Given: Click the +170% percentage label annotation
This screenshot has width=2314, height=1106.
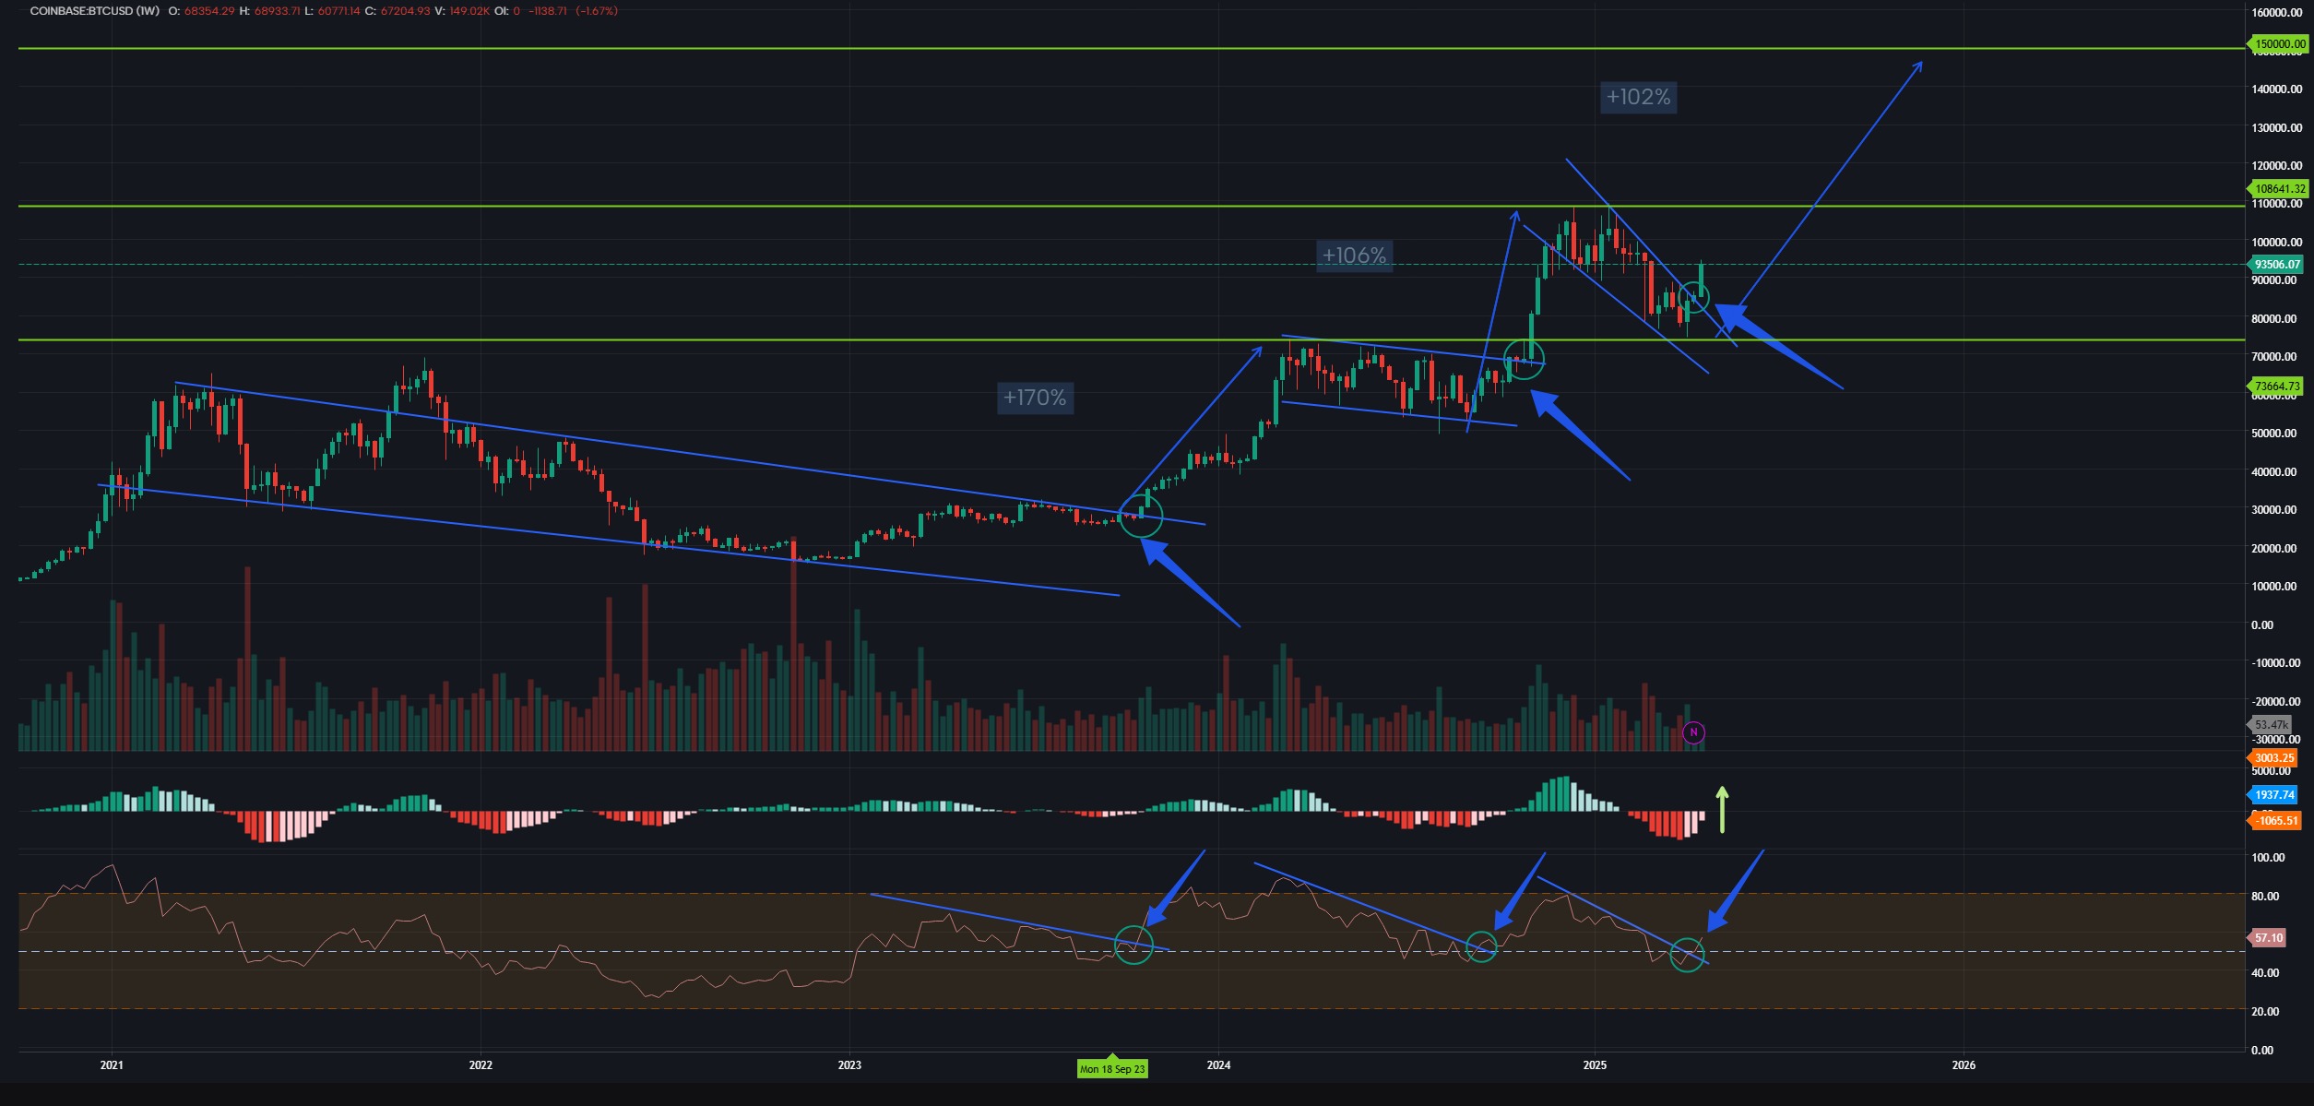Looking at the screenshot, I should coord(1035,398).
